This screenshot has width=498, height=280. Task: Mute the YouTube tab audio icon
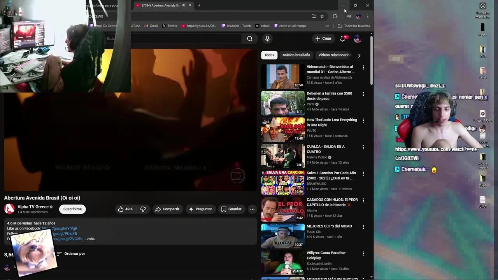point(184,5)
